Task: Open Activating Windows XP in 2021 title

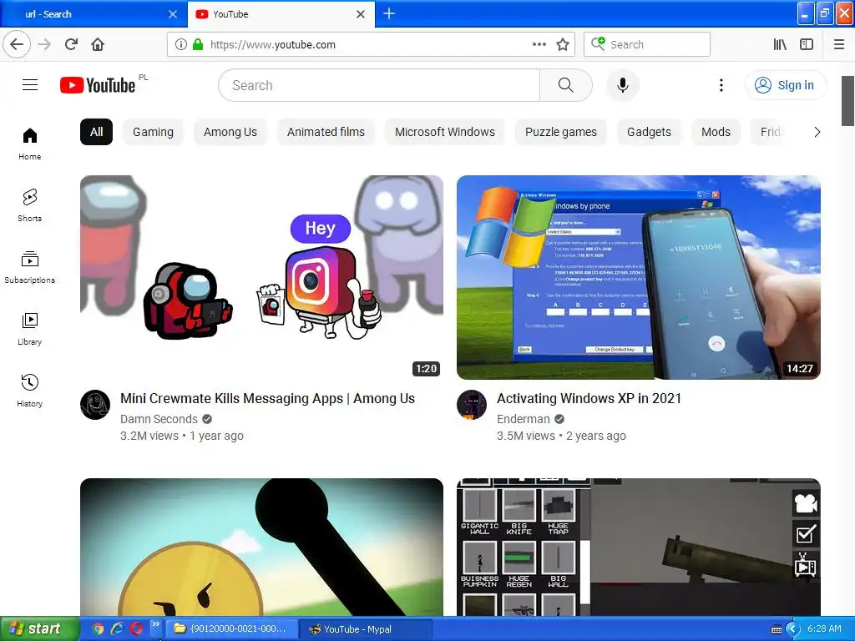Action: (589, 398)
